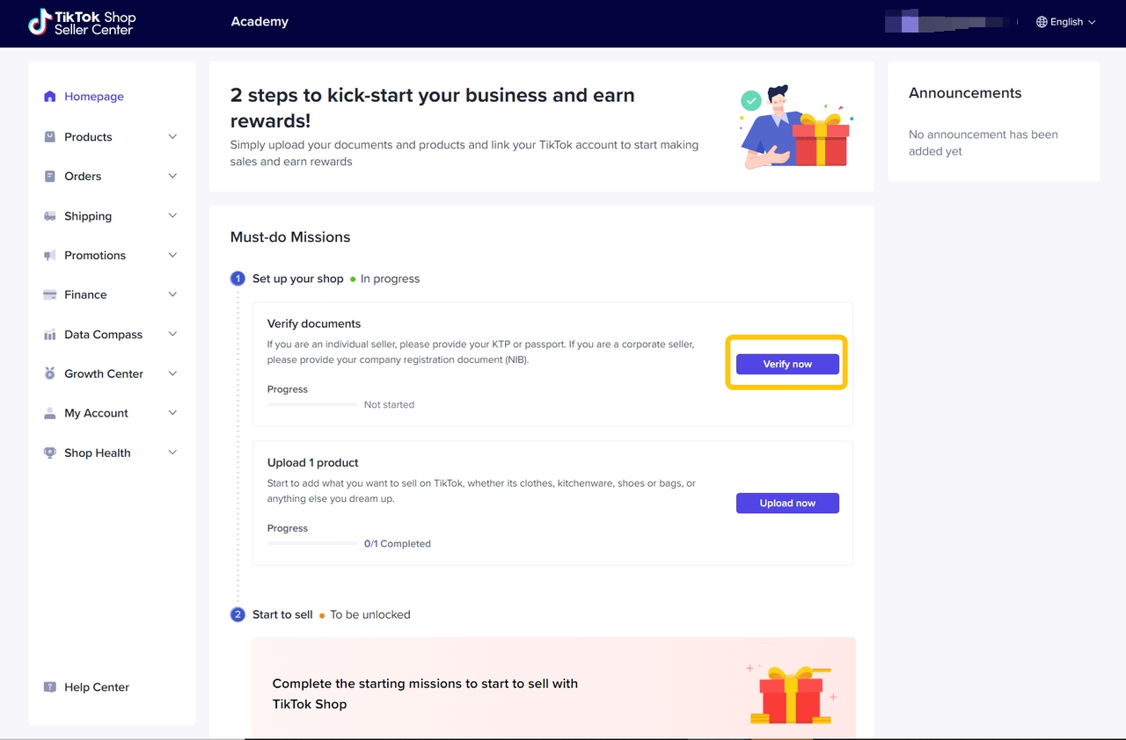Click the TikTok Shop Seller Center logo
The height and width of the screenshot is (740, 1126).
click(x=82, y=22)
